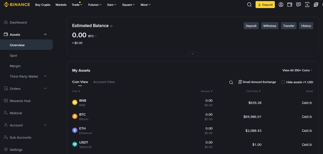Open the Square dropdown menu
This screenshot has height=154, width=323.
pos(128,5)
